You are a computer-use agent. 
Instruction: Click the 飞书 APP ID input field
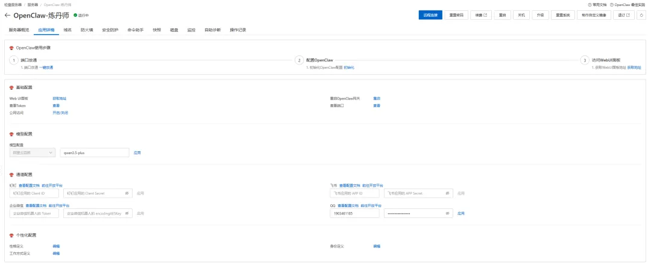(x=354, y=193)
